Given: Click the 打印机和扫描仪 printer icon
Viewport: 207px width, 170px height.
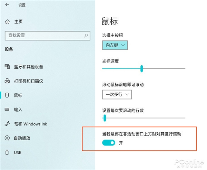Looking at the screenshot, I should point(8,81).
